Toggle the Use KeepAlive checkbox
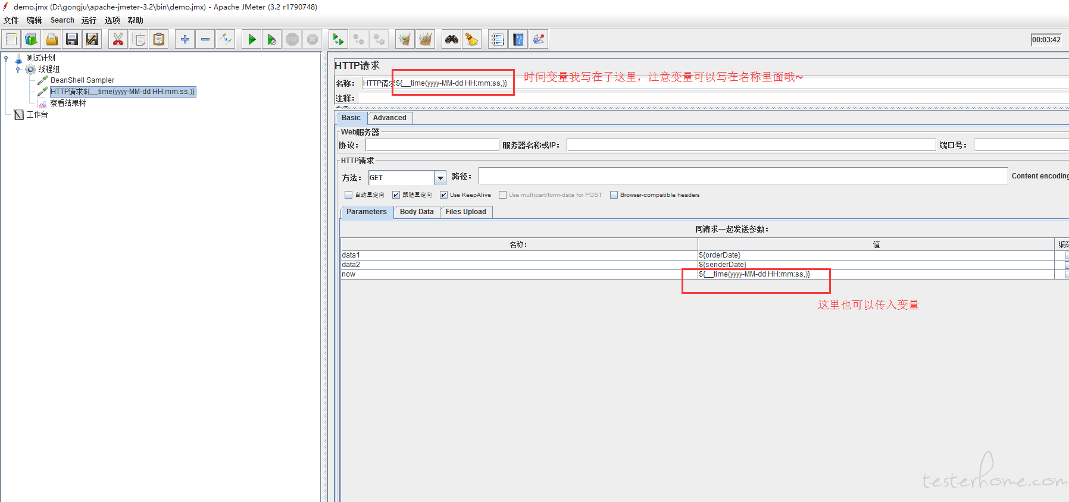1069x502 pixels. point(443,195)
